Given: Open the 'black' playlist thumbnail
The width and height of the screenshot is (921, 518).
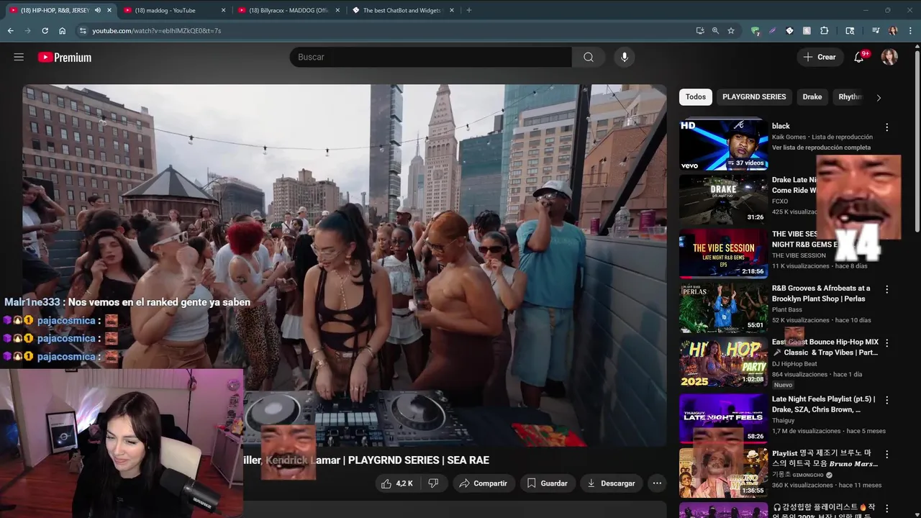Looking at the screenshot, I should tap(723, 145).
